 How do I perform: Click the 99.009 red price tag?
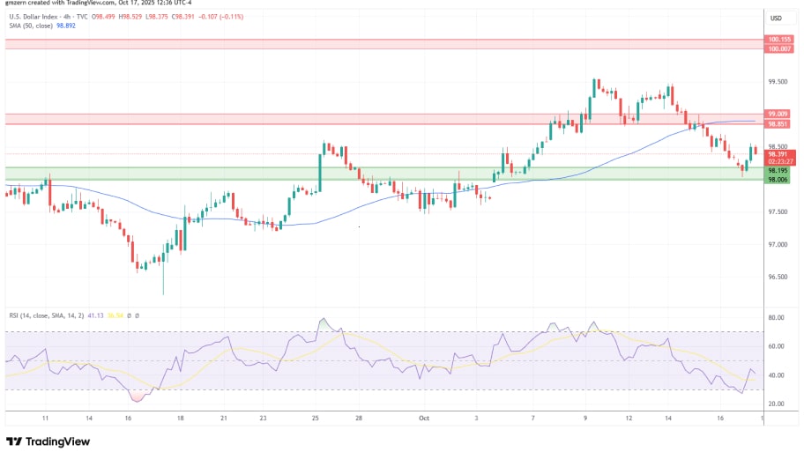pos(778,114)
